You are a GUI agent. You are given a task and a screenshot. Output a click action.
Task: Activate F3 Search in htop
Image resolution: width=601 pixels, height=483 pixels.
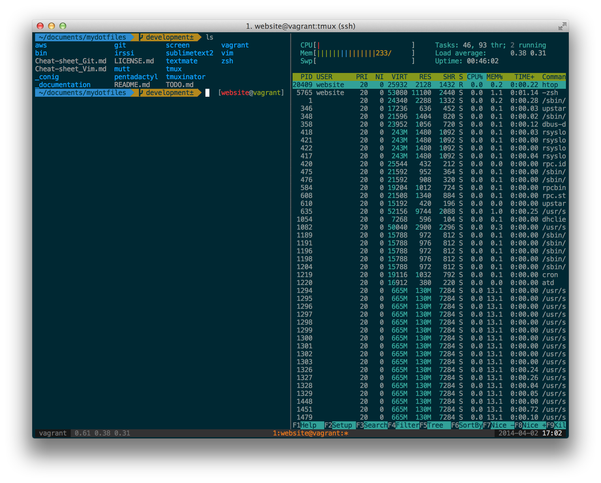click(372, 425)
